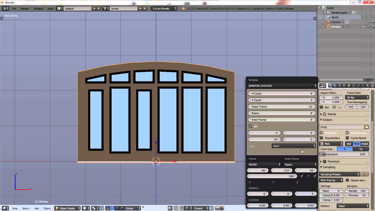Open the WINDOW 200X200 preset dropdown
Screen dimensions: 375x211
[x=282, y=86]
